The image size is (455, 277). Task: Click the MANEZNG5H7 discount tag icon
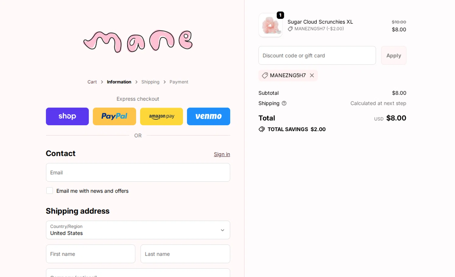(x=265, y=75)
